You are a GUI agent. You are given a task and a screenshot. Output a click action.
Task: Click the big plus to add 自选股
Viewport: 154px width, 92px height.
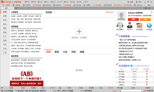click(x=79, y=31)
